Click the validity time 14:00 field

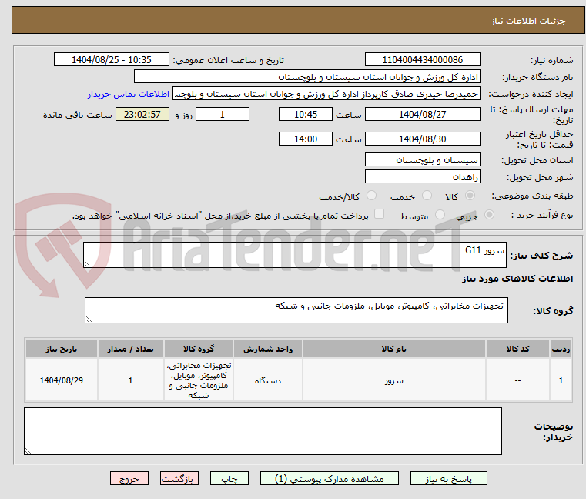(x=306, y=139)
